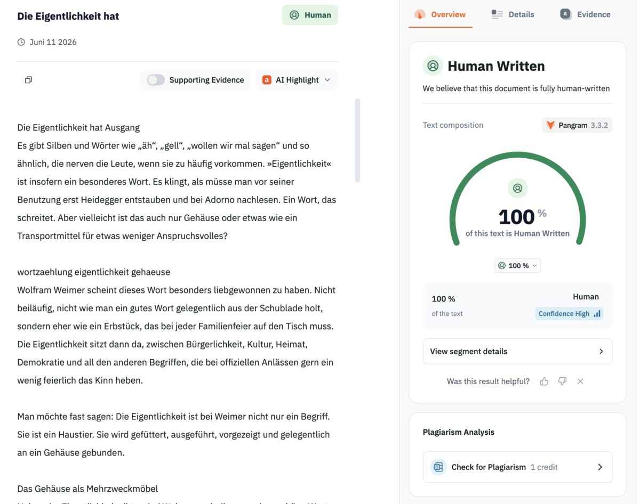Click the confidence bars icon
This screenshot has height=504, width=640.
(597, 314)
